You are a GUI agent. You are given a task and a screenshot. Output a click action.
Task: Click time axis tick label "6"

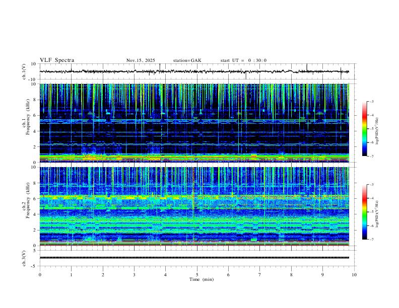click(228, 275)
